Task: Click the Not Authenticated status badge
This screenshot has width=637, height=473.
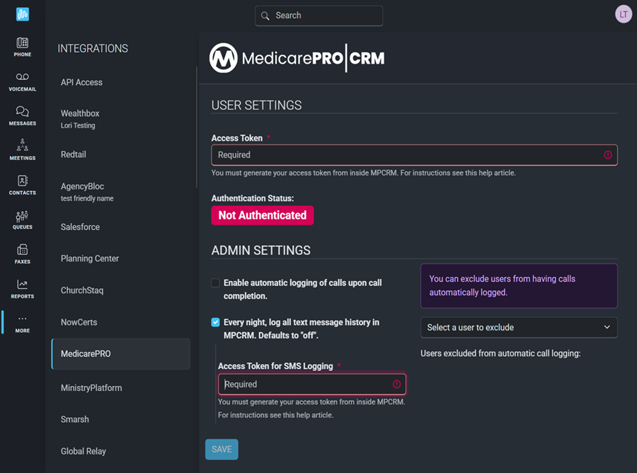Action: point(262,215)
